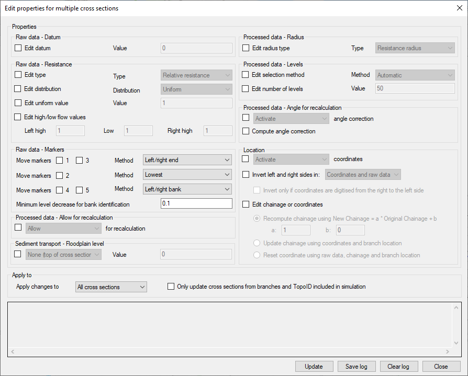The width and height of the screenshot is (468, 376).
Task: Open None (top of cross section) dropdown
Action: pyautogui.click(x=63, y=255)
